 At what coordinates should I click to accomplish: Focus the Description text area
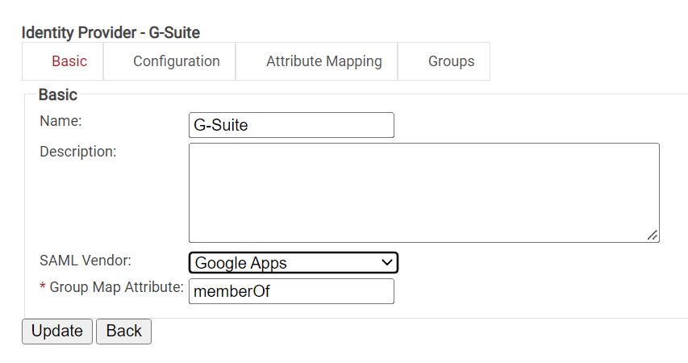click(x=424, y=193)
